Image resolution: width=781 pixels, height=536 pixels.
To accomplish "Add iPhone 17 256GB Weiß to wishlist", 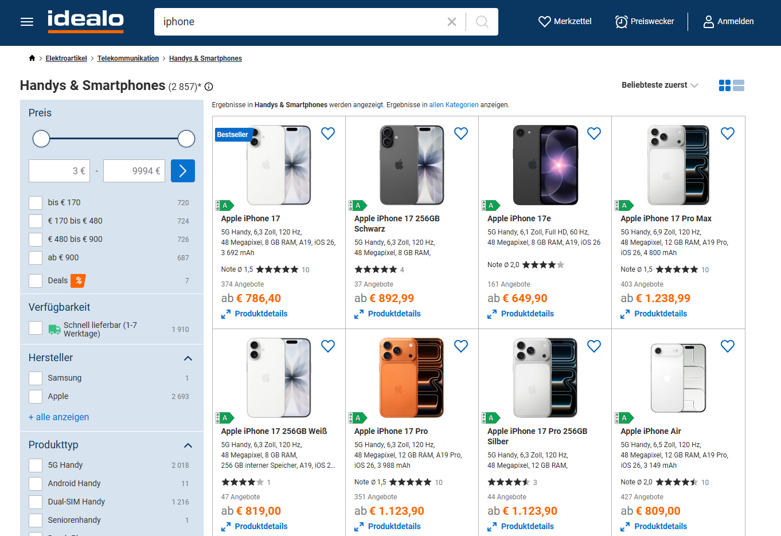I will point(328,346).
